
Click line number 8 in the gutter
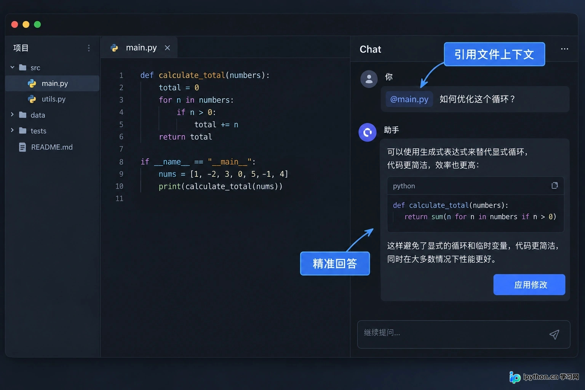click(x=121, y=162)
